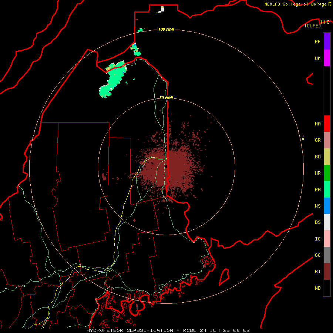
Task: Click the 08:02 timestamp
Action: (x=241, y=330)
